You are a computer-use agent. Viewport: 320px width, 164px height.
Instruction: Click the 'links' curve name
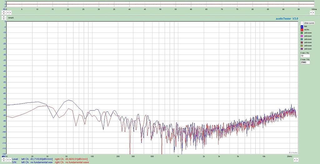306,27
